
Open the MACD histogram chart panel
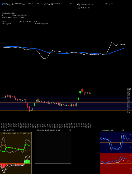pos(16,163)
